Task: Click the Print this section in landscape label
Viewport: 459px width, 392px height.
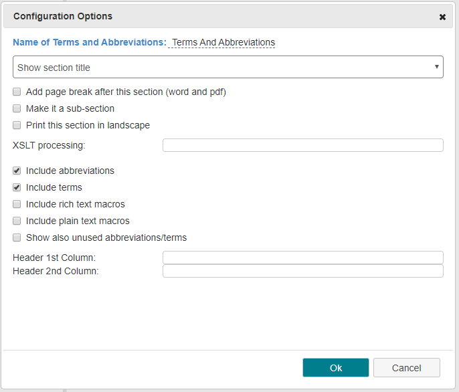Action: click(88, 125)
